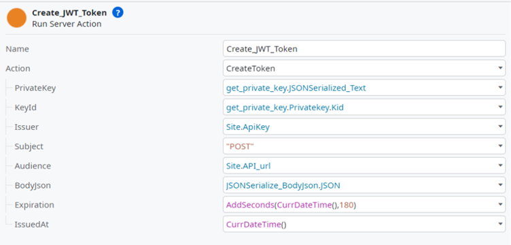Click the Create_JWT_Token bold title

[69, 13]
